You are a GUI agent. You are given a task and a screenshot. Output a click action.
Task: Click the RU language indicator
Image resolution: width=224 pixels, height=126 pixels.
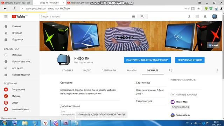click(187, 123)
